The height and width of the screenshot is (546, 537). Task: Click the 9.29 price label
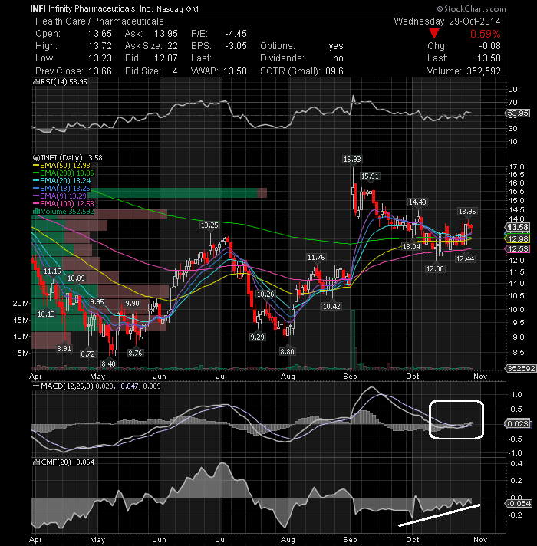[x=257, y=337]
